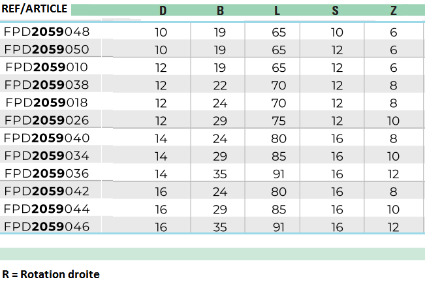Select B value 22 in FPD2059038 row
425x286 pixels.
(x=220, y=85)
